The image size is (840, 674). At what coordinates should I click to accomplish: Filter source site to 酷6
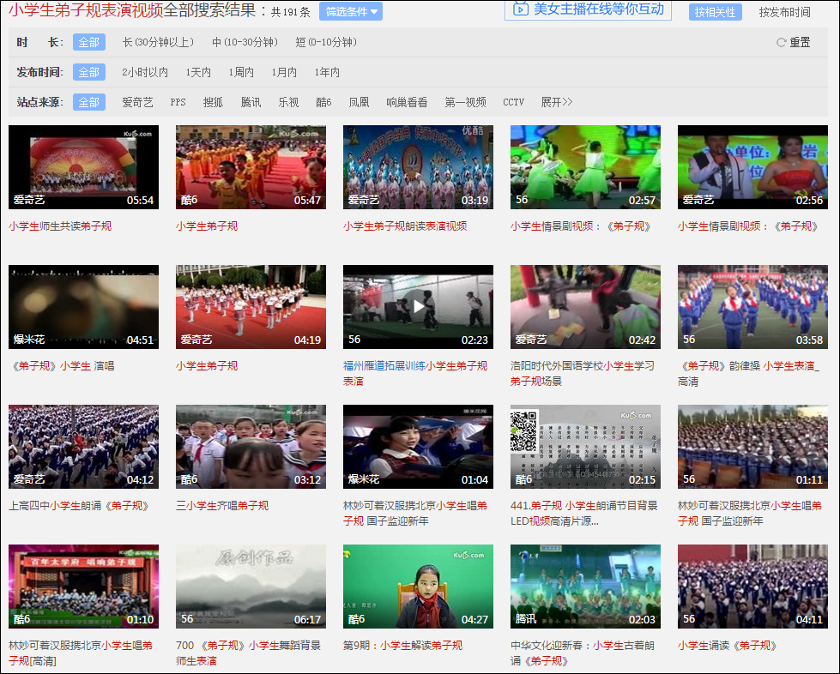click(x=323, y=102)
